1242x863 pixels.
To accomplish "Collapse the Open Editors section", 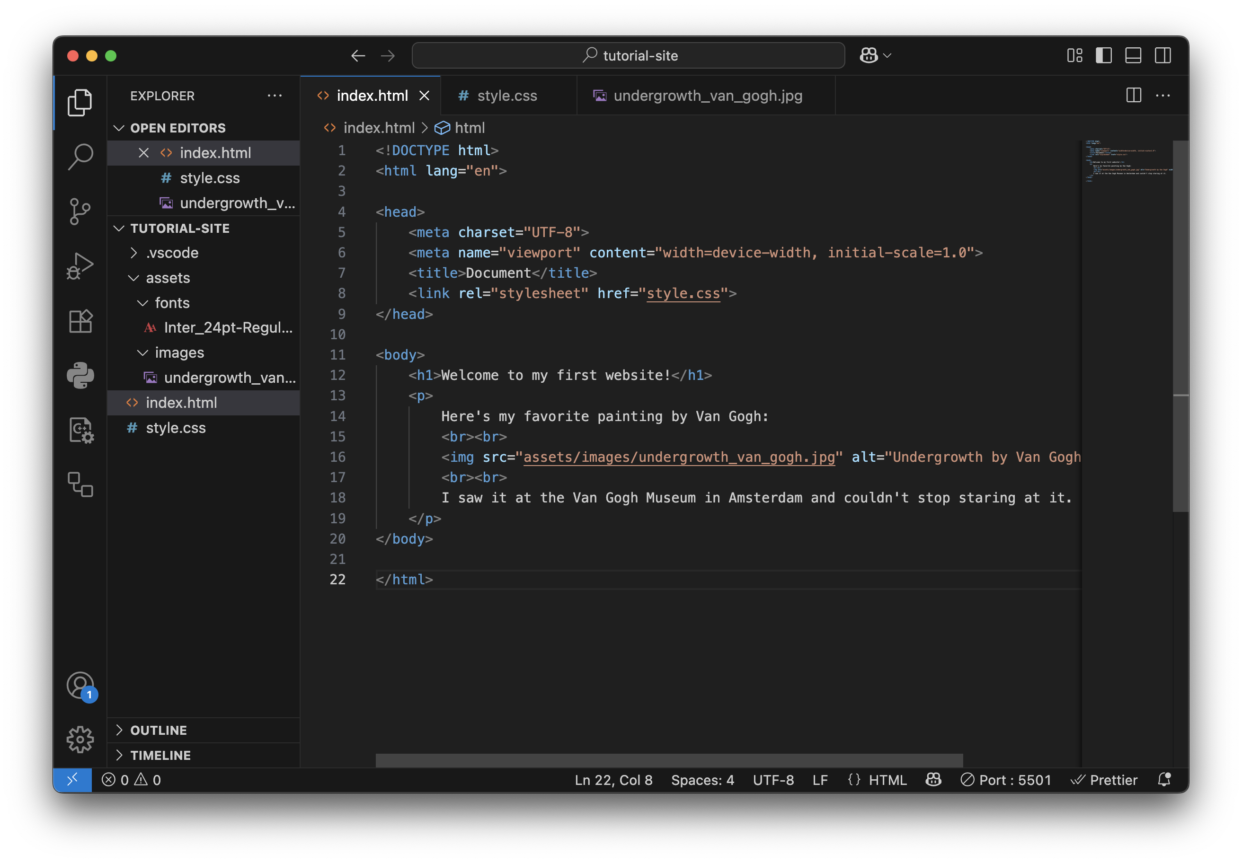I will point(204,128).
